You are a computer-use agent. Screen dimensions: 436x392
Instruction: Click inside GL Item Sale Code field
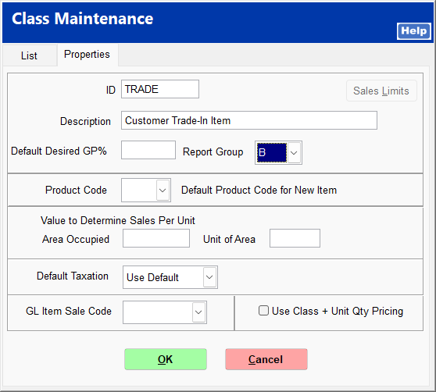coord(158,312)
